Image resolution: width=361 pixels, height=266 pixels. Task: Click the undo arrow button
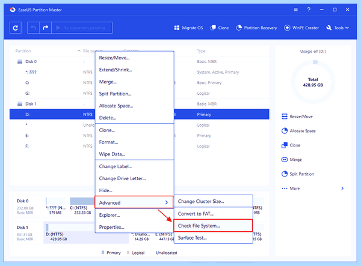33,28
